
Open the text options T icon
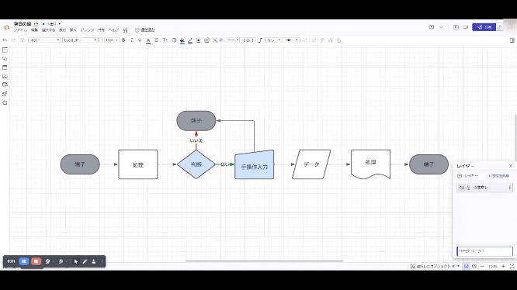165,40
